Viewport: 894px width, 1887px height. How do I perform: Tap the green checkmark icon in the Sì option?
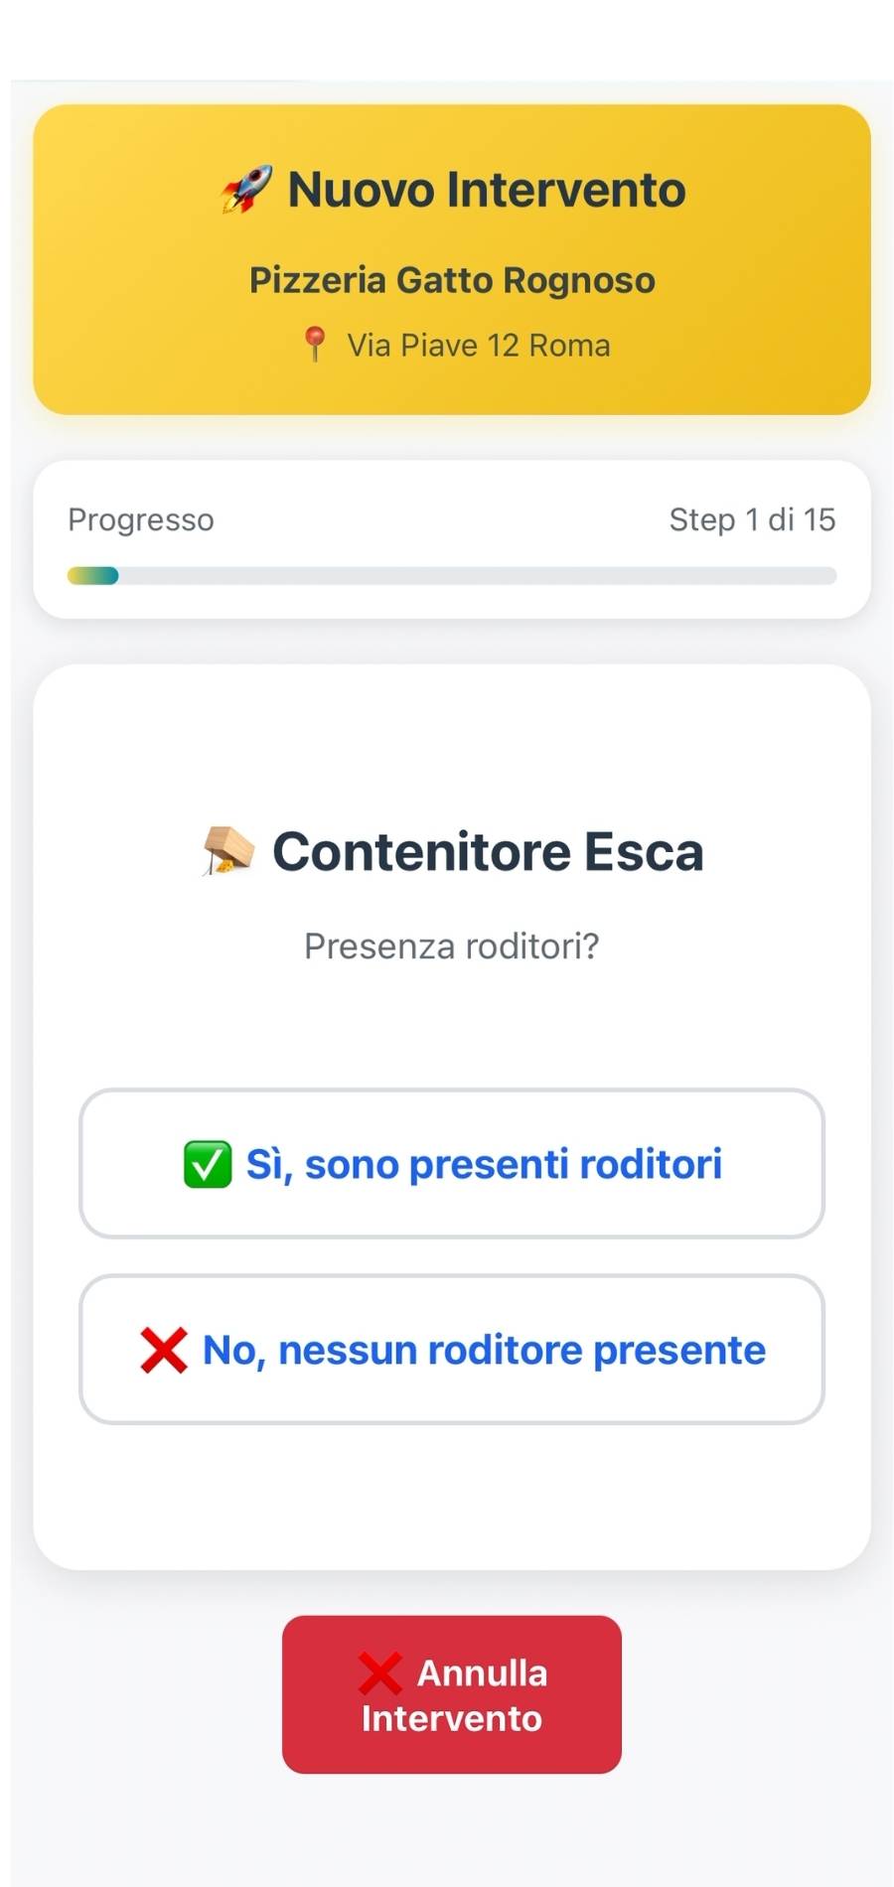click(208, 1164)
